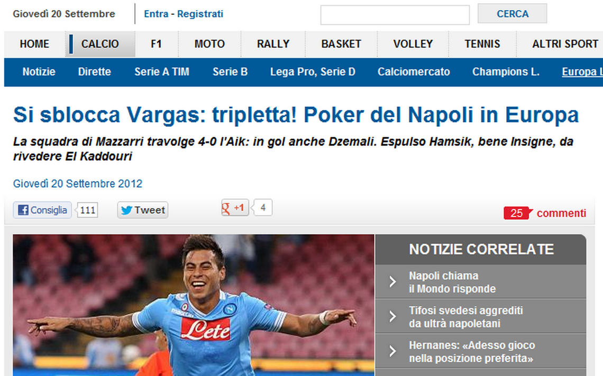Click arrow beside Napoli chiama il Mondo
This screenshot has height=376, width=603.
tap(392, 282)
